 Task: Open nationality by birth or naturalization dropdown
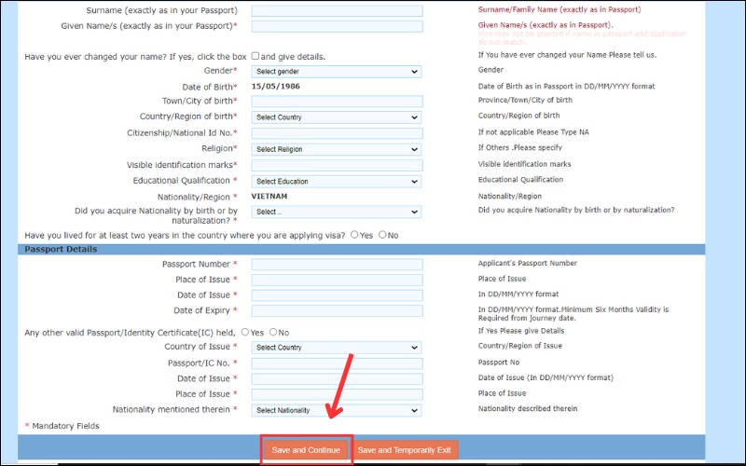(336, 212)
